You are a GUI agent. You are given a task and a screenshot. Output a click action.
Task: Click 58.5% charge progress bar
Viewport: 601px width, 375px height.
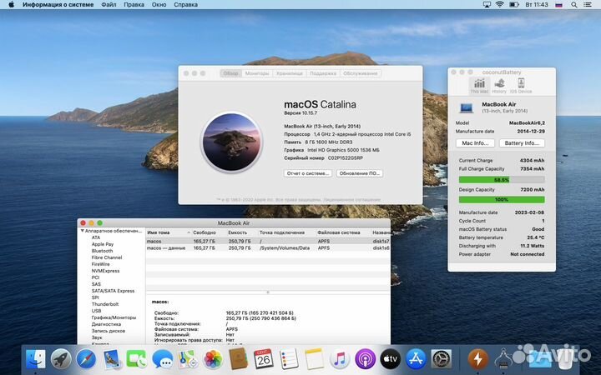[502, 179]
